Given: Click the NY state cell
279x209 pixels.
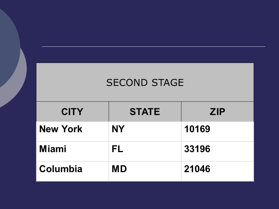Looking at the screenshot, I should 145,131.
